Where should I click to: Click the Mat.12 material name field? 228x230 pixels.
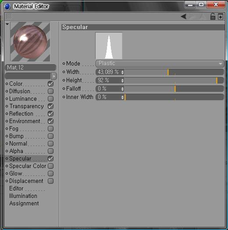click(30, 68)
